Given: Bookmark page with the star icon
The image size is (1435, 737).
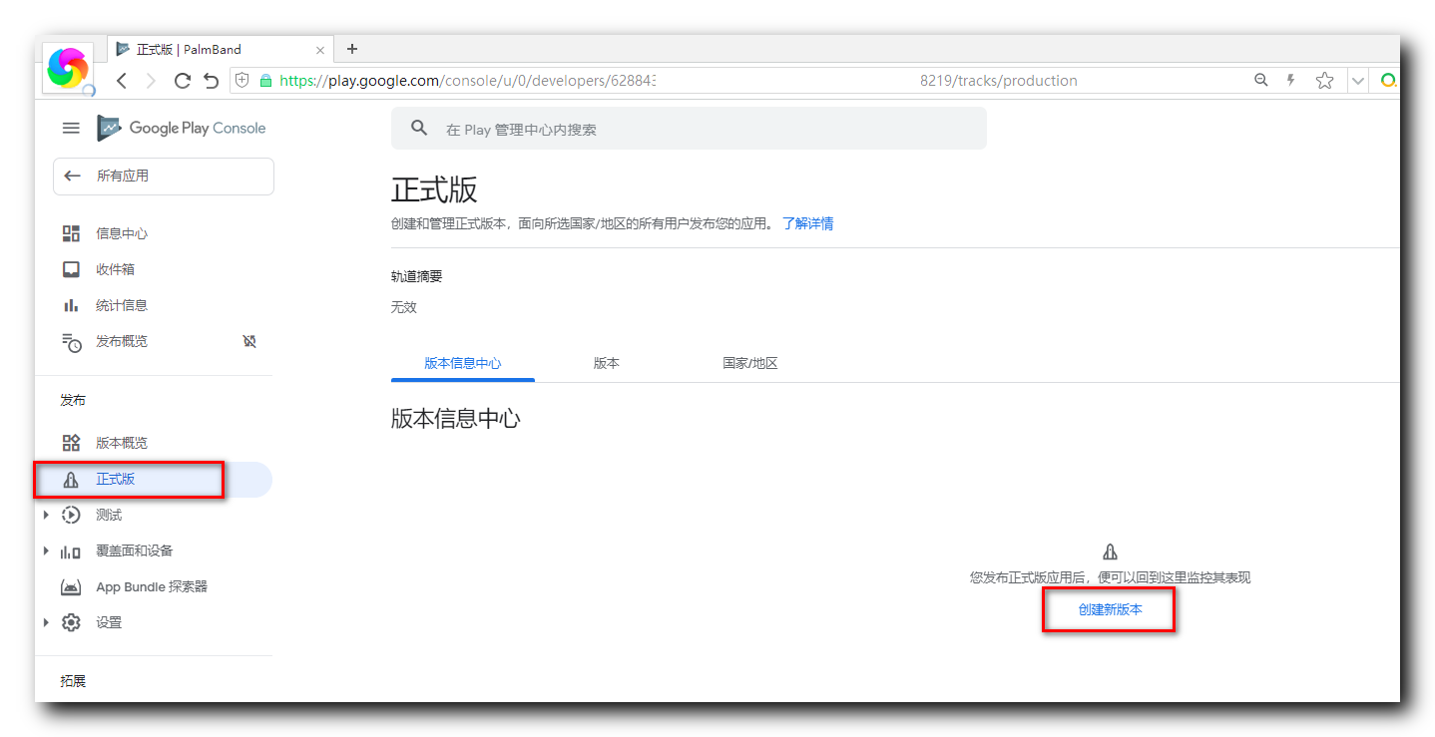Looking at the screenshot, I should coord(1324,81).
